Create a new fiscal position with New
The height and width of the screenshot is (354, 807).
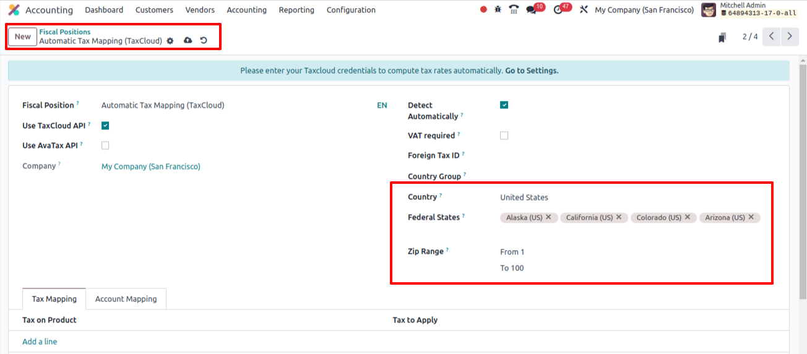coord(22,37)
